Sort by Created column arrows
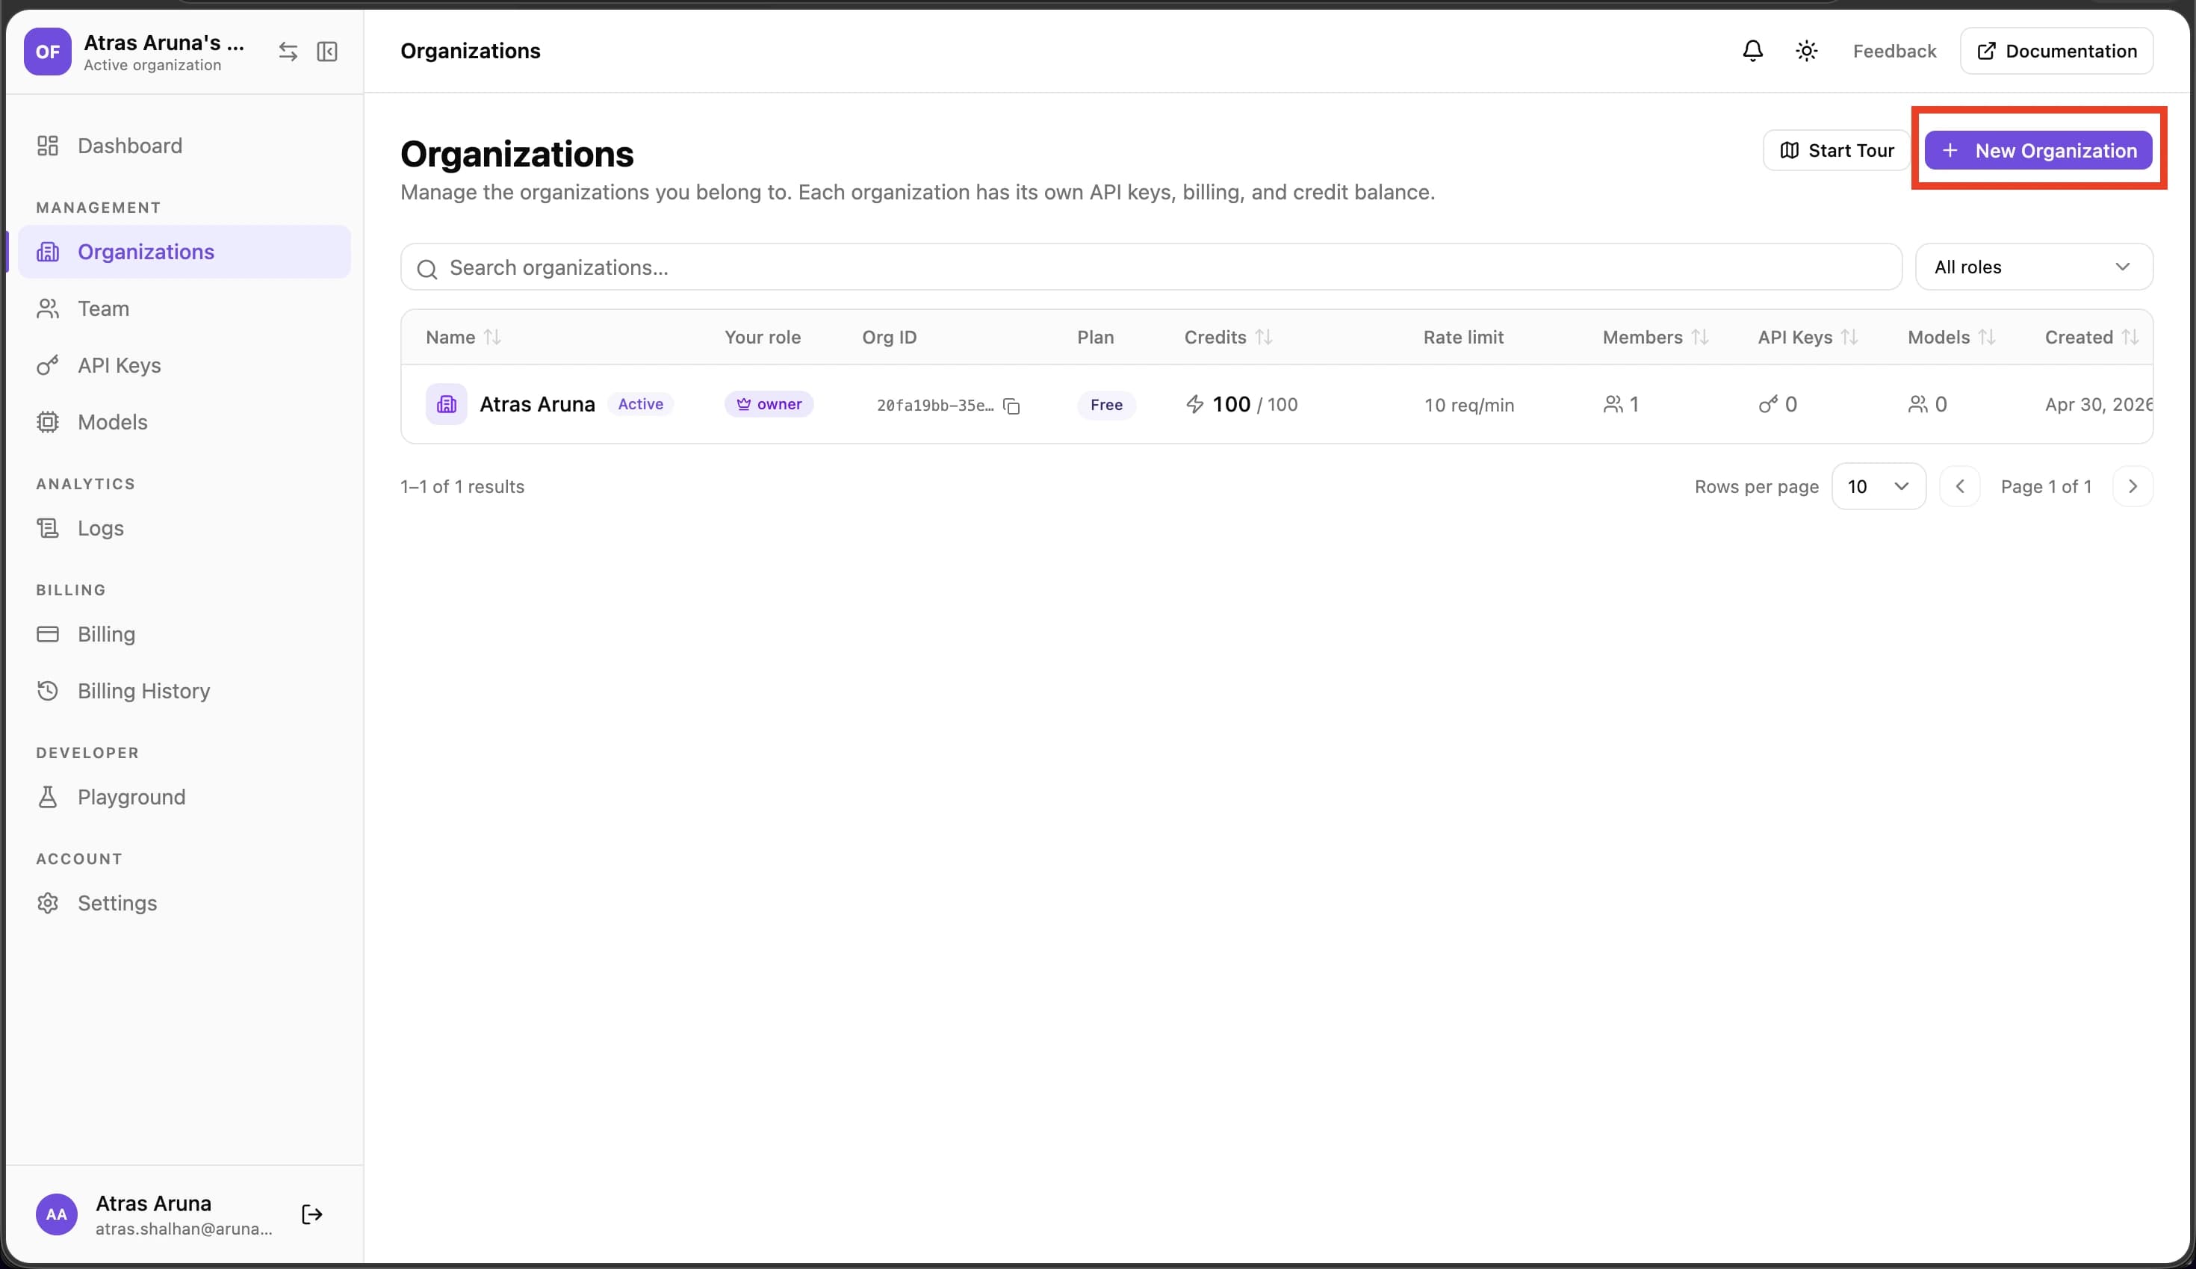 (x=2130, y=338)
